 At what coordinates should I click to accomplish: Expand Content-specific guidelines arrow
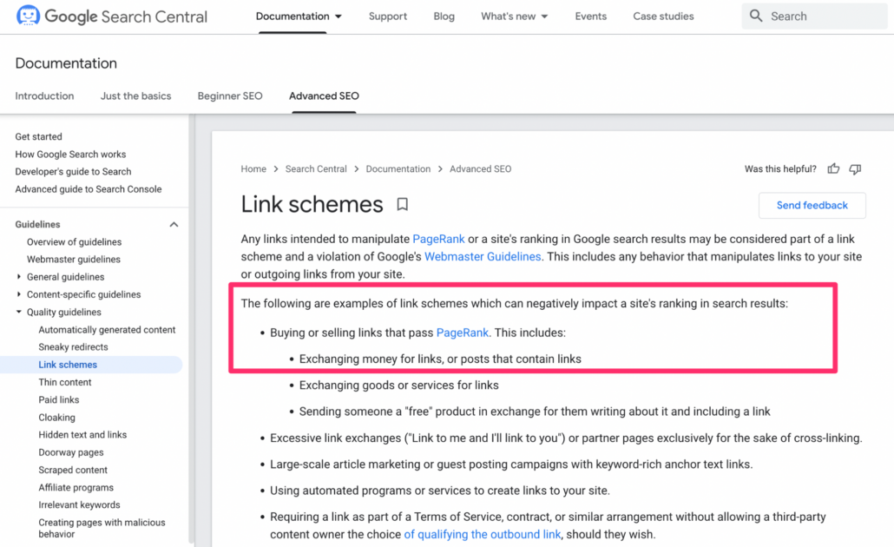point(19,294)
